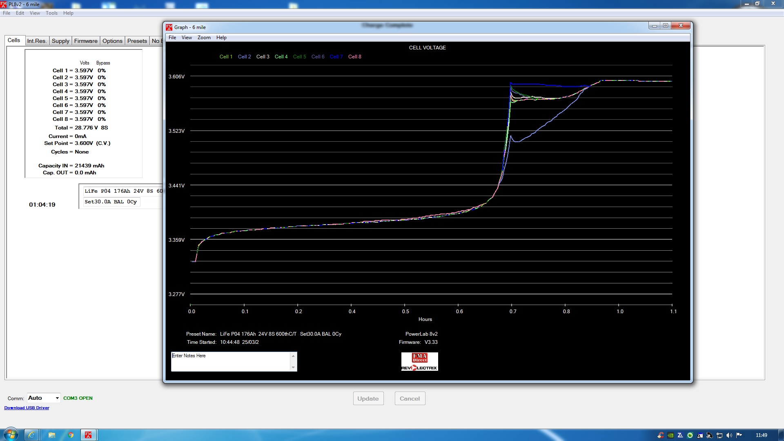This screenshot has height=441, width=784.
Task: Click the notes box scrollbar down arrow
Action: pos(293,367)
